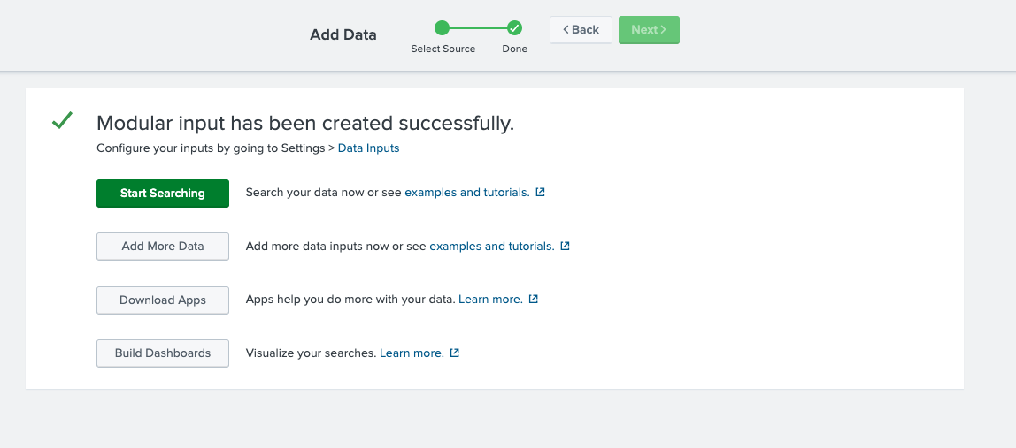Click external link icon beside apps Learn more

534,300
